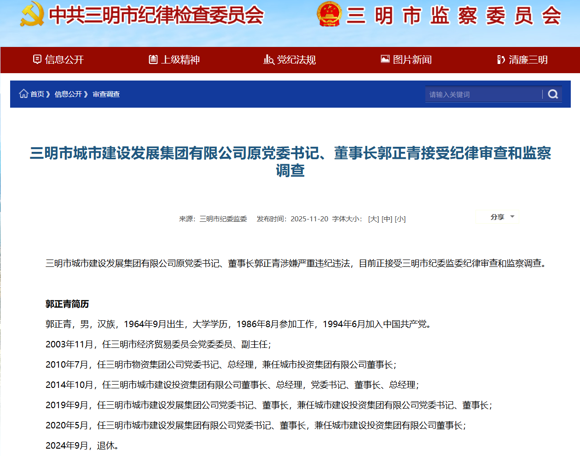This screenshot has height=456, width=580.
Task: Click the home icon in the breadcrumb
Action: 23,94
